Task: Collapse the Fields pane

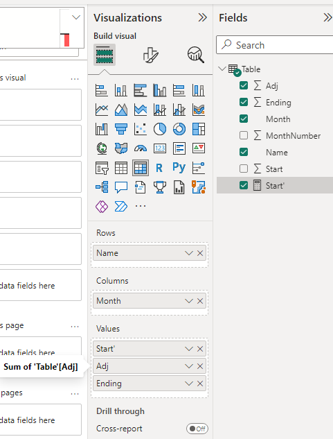Action: pyautogui.click(x=327, y=17)
